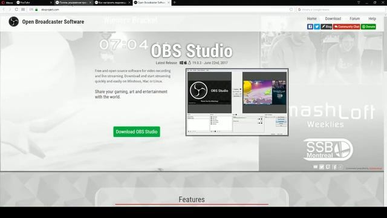Image resolution: width=387 pixels, height=218 pixels.
Task: Click the Facebook icon in the showcase footer
Action: (334, 167)
